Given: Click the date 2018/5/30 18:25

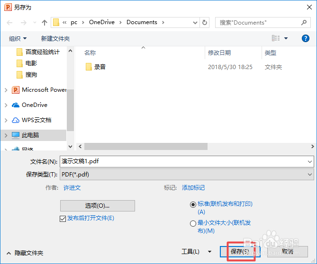Looking at the screenshot, I should tap(230, 67).
